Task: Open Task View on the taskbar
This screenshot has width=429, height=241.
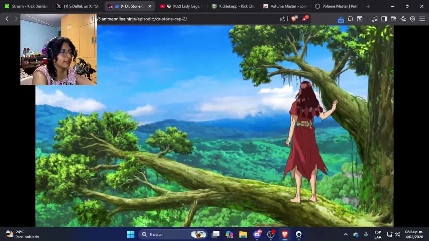Action: (216, 234)
